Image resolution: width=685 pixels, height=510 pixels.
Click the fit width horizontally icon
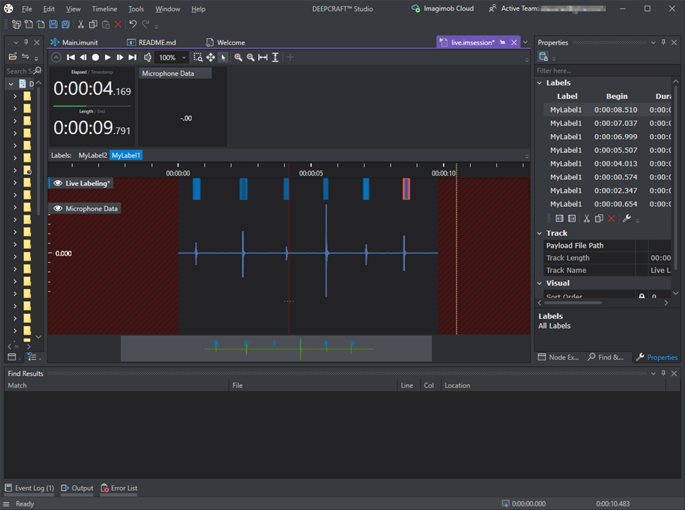[x=262, y=57]
